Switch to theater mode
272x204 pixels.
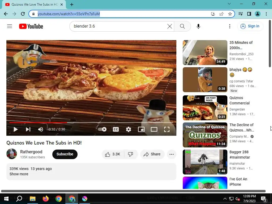154,129
